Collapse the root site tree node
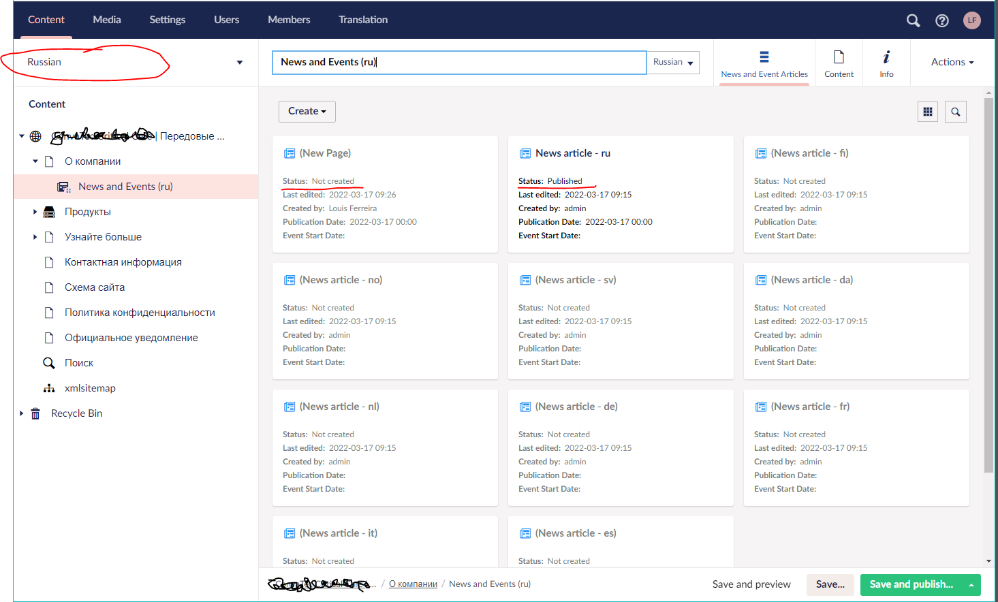 pyautogui.click(x=22, y=136)
